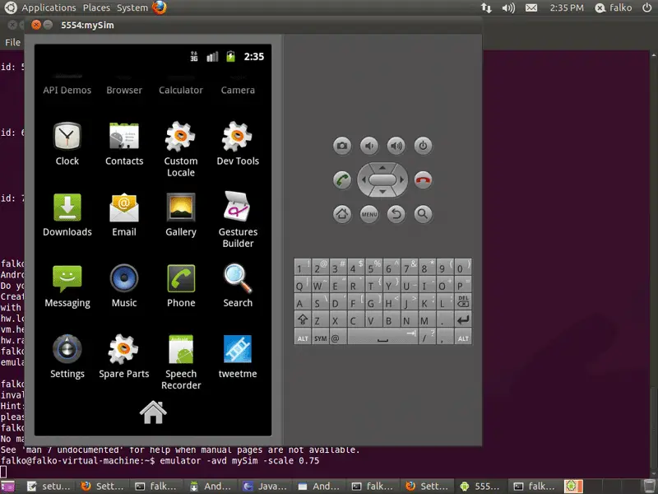This screenshot has width=658, height=494.
Task: Open the Applications menu in top panel
Action: pos(49,7)
